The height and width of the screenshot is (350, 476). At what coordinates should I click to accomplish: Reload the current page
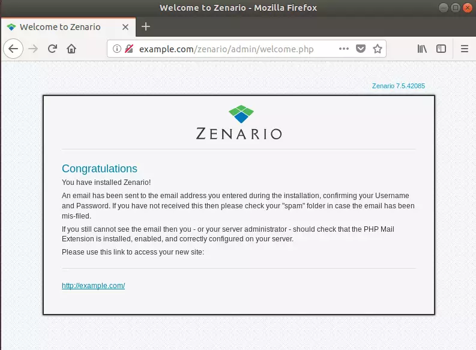(x=52, y=49)
